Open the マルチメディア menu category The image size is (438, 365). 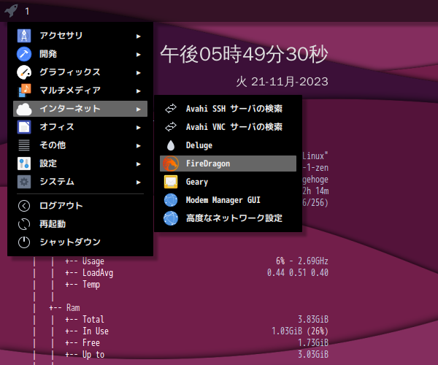coord(80,91)
